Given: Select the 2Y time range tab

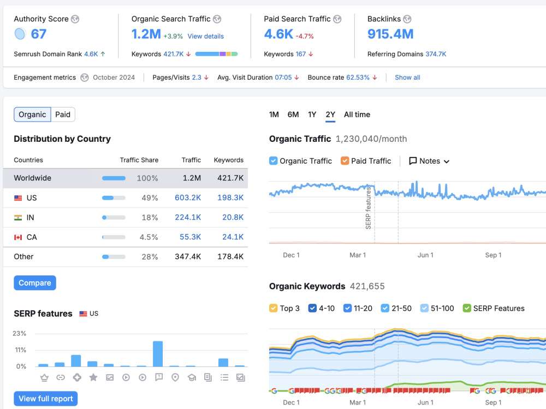Looking at the screenshot, I should (x=330, y=115).
